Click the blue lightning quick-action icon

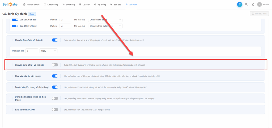click(x=240, y=5)
